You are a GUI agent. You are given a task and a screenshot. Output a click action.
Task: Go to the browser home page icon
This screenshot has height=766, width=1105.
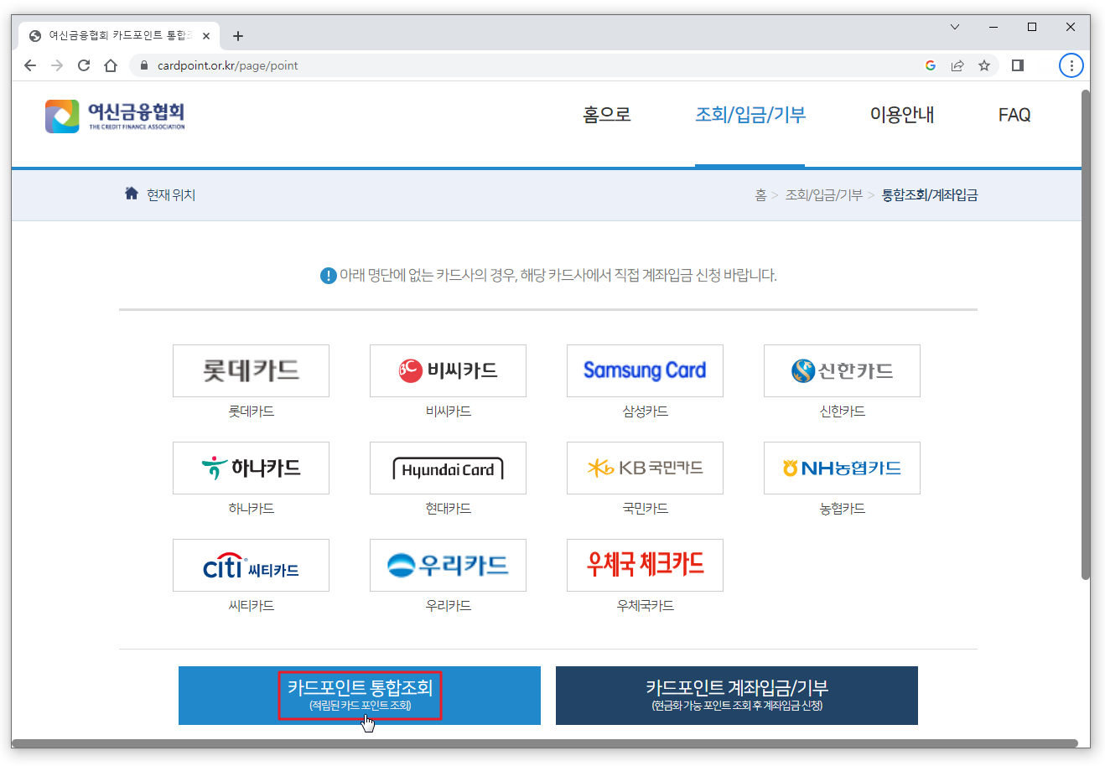coord(111,65)
